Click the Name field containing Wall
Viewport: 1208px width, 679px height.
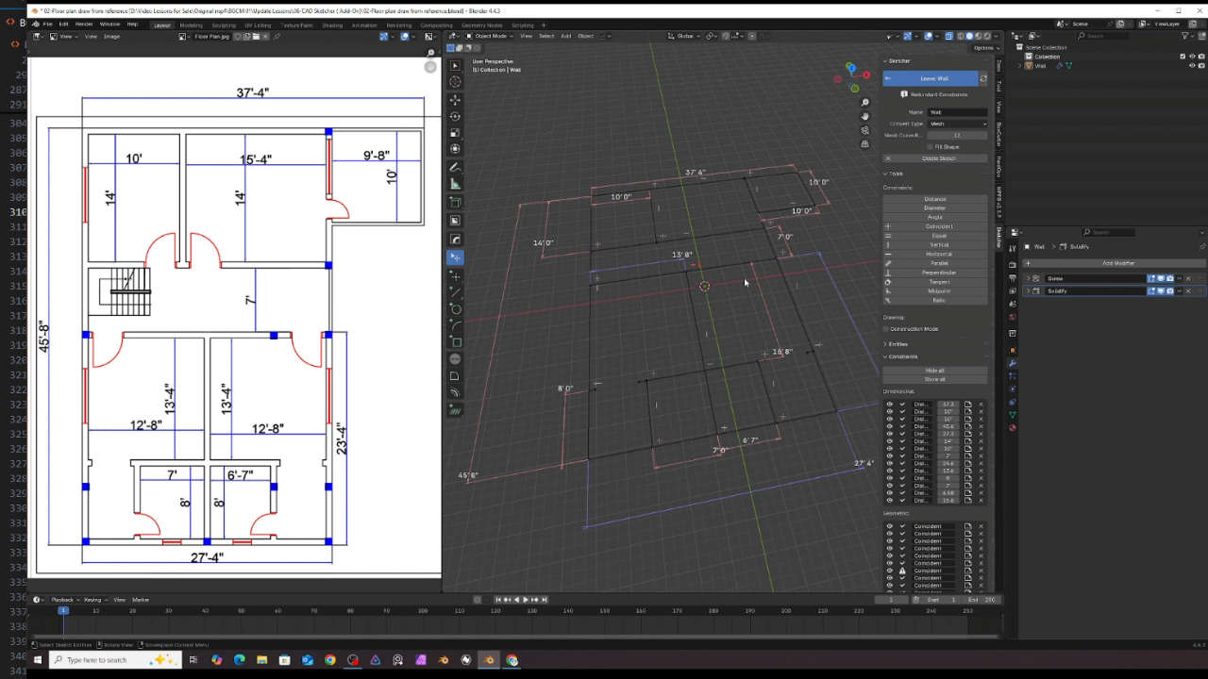point(957,112)
